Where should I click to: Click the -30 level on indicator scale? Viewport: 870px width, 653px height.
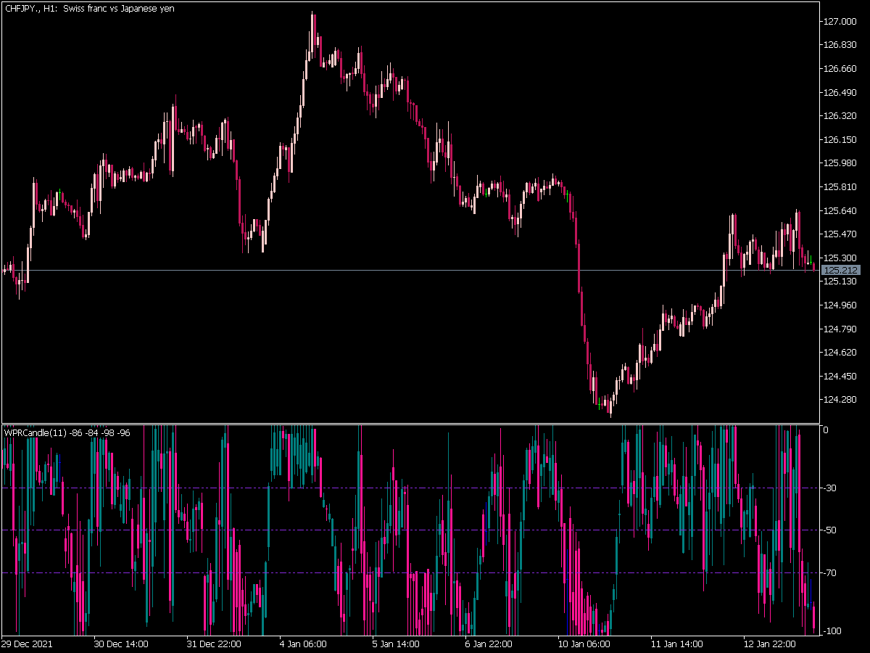tap(833, 488)
